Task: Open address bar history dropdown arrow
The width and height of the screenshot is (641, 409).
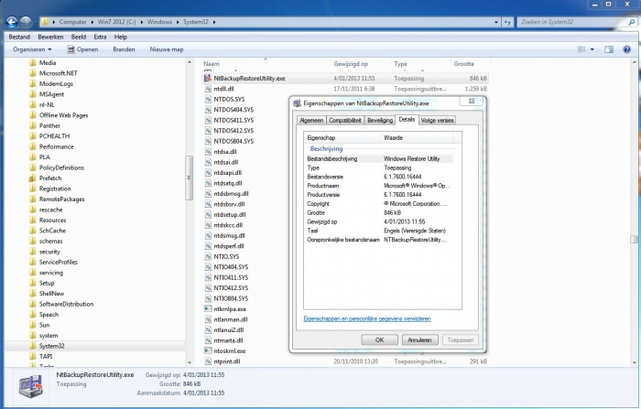Action: click(x=496, y=22)
